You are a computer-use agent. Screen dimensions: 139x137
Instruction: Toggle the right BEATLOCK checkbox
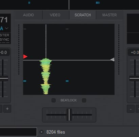tap(84, 100)
